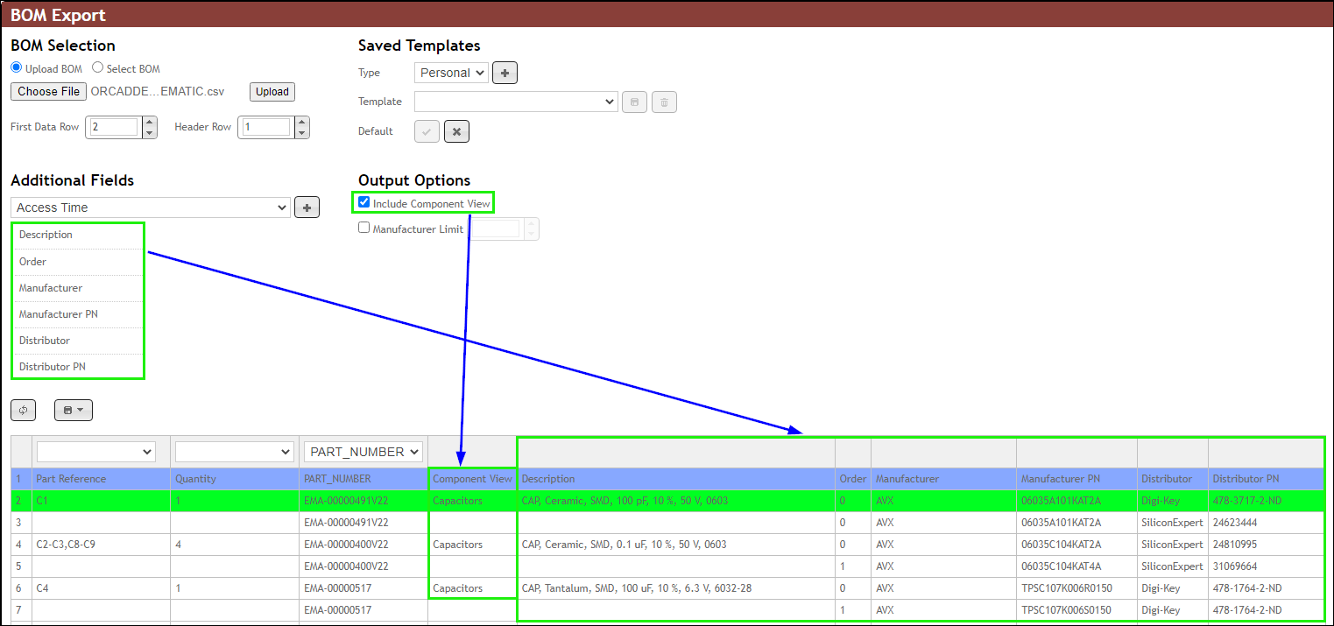Uncheck Include Component View
This screenshot has width=1334, height=626.
(x=363, y=201)
